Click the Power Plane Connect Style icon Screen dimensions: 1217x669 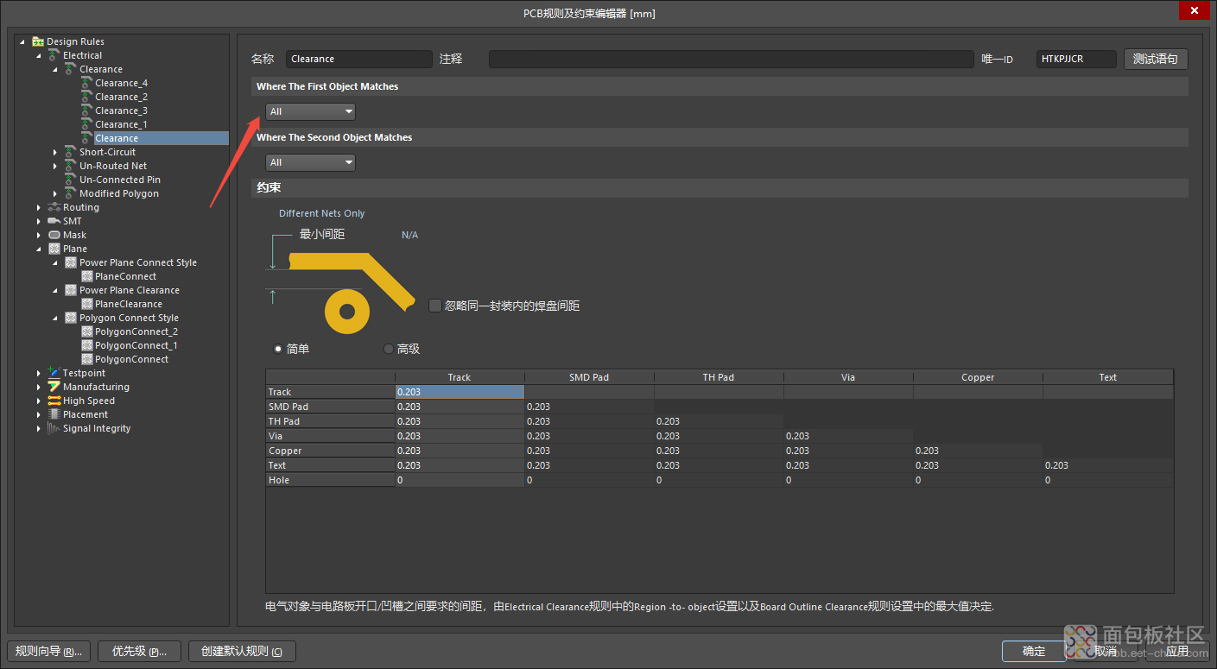pos(71,262)
